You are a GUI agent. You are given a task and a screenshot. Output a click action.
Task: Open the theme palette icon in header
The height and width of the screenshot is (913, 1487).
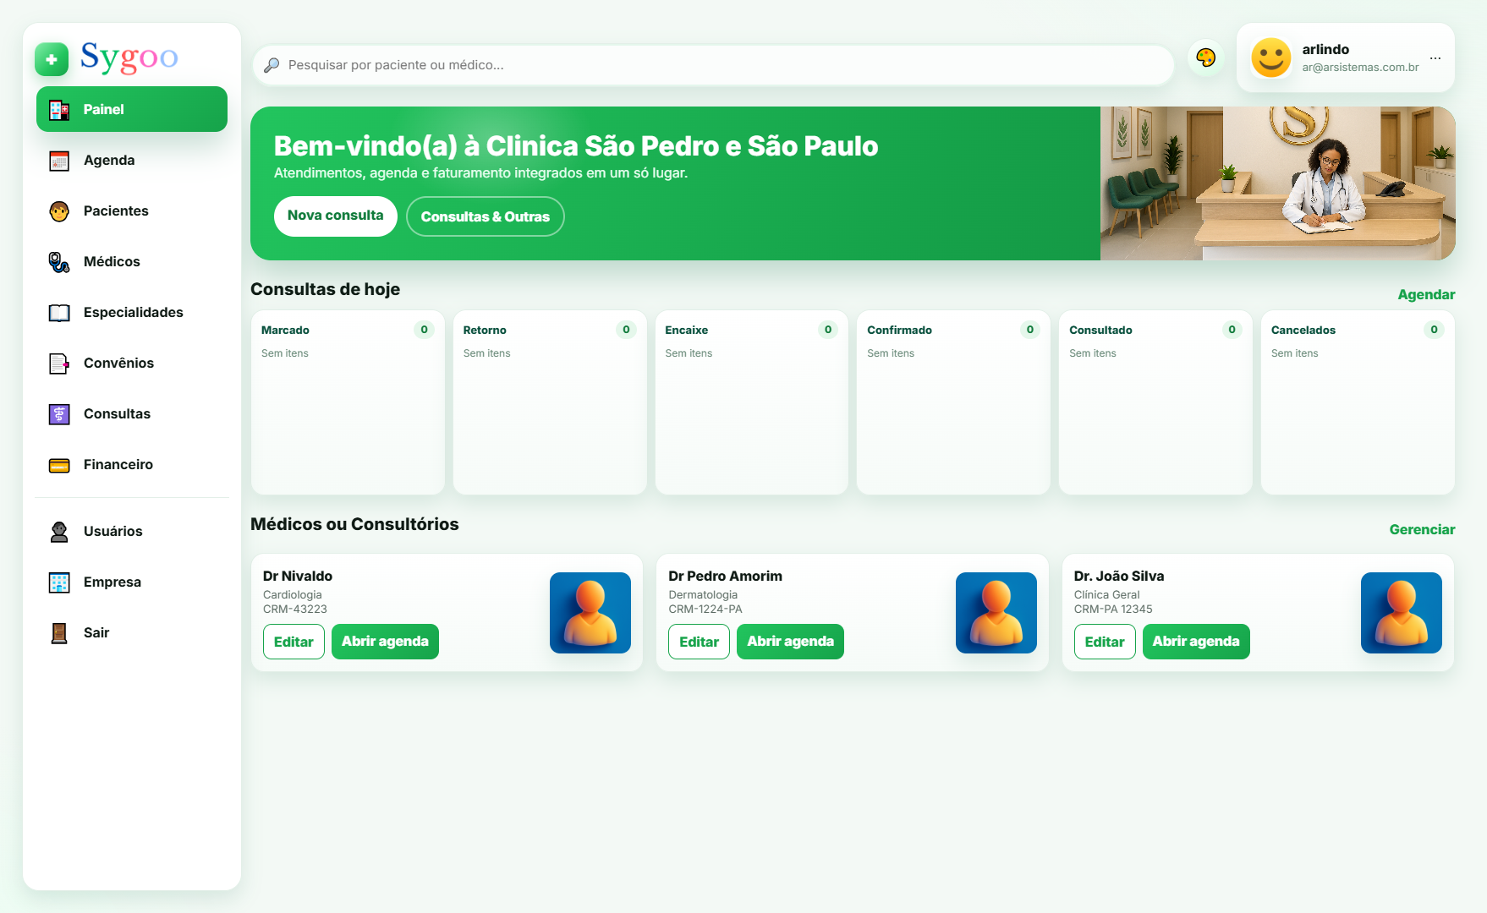1205,57
